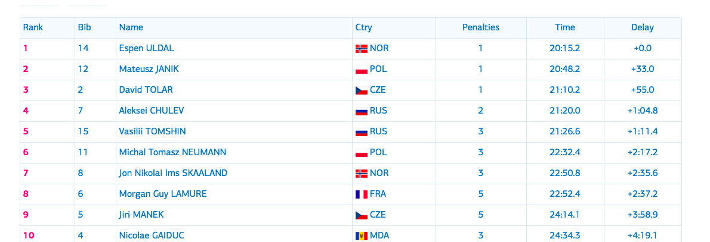The width and height of the screenshot is (710, 242).
Task: Open Nicolae GAIDUC athlete link
Action: (x=152, y=235)
